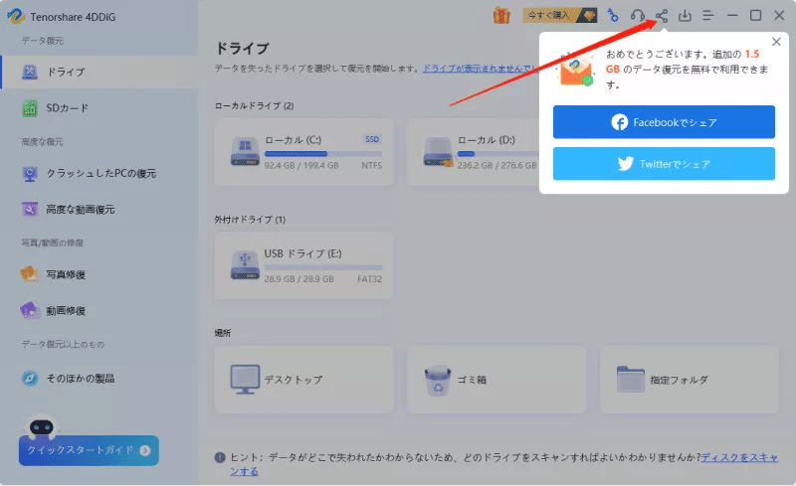Click the 28.9 GB / 28.9 GB text
The height and width of the screenshot is (486, 796).
tap(299, 279)
